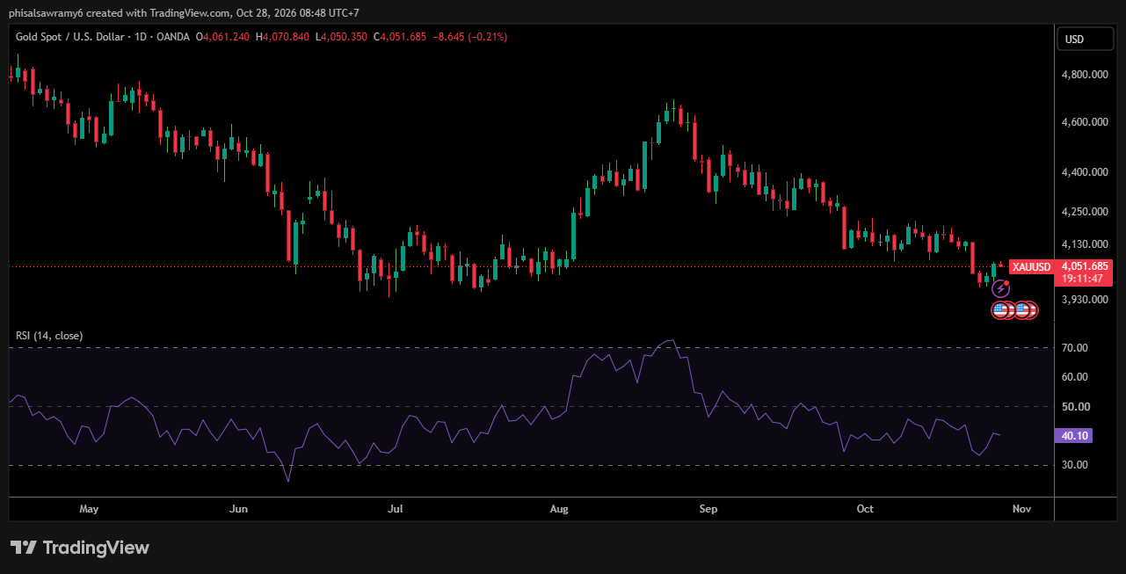Click the RSI 30.00 level label
The width and height of the screenshot is (1126, 574).
point(1075,465)
